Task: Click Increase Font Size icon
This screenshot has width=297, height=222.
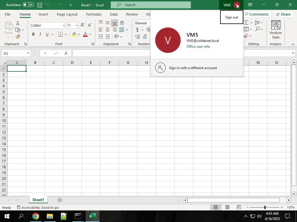Action: (x=83, y=25)
